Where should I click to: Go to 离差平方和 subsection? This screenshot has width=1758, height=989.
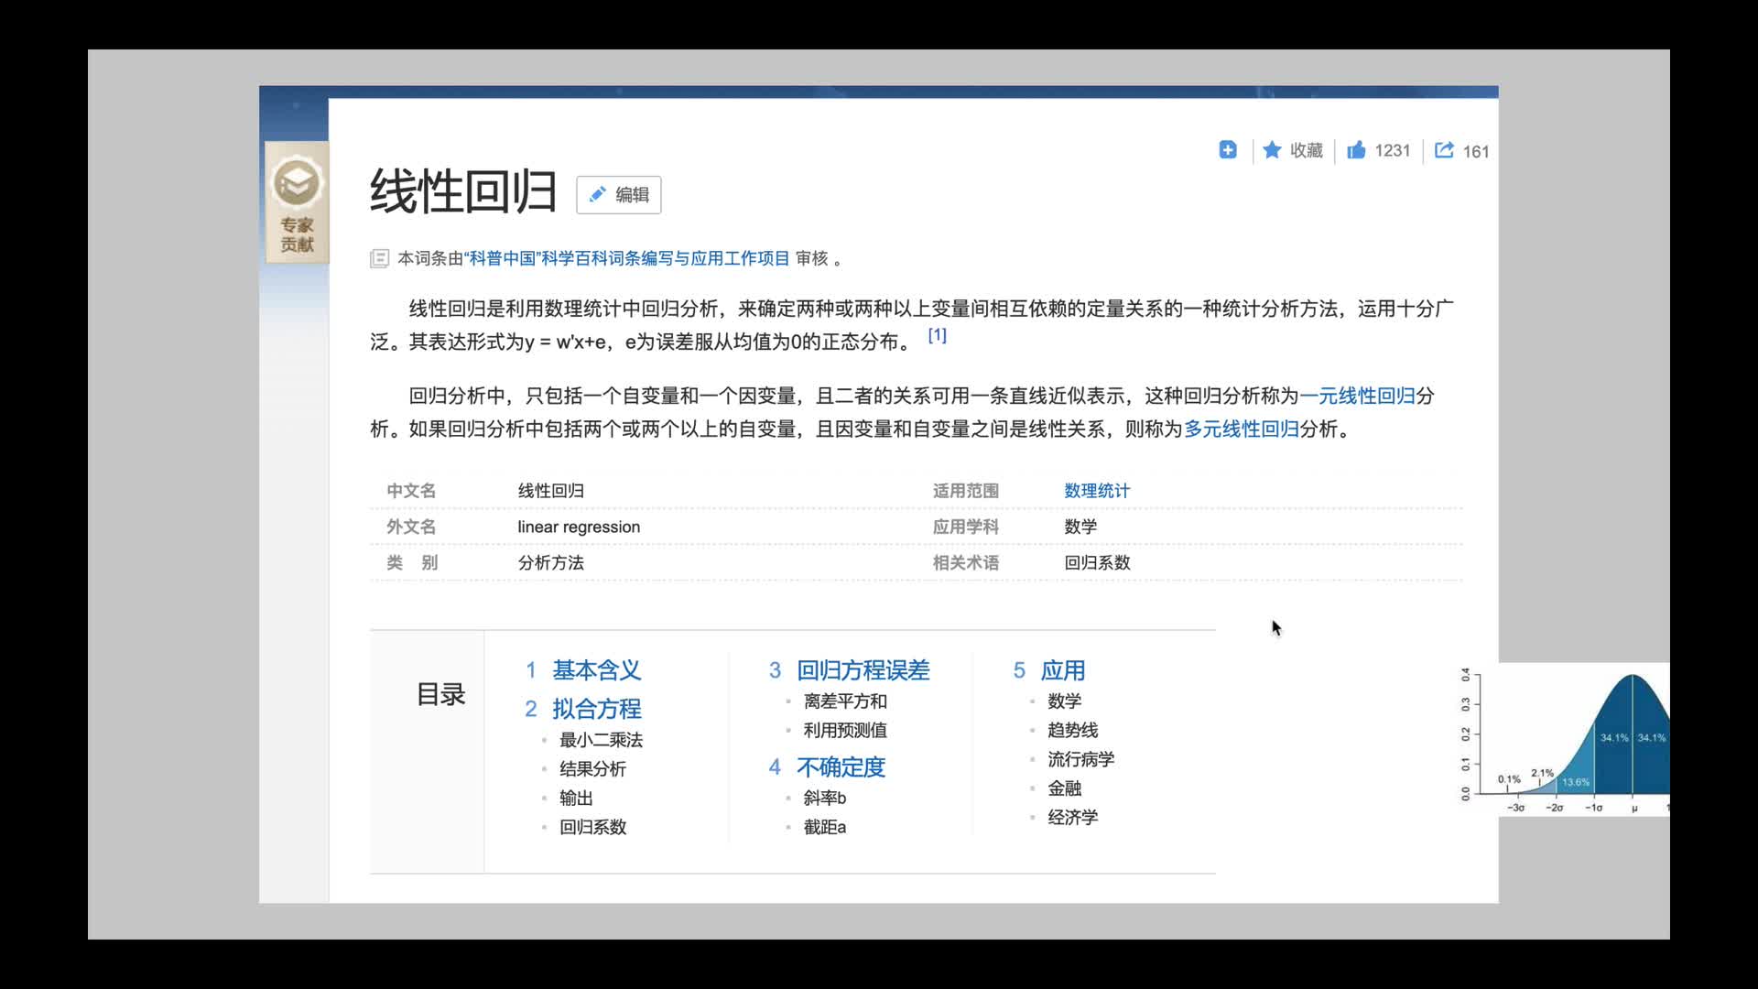pyautogui.click(x=845, y=701)
